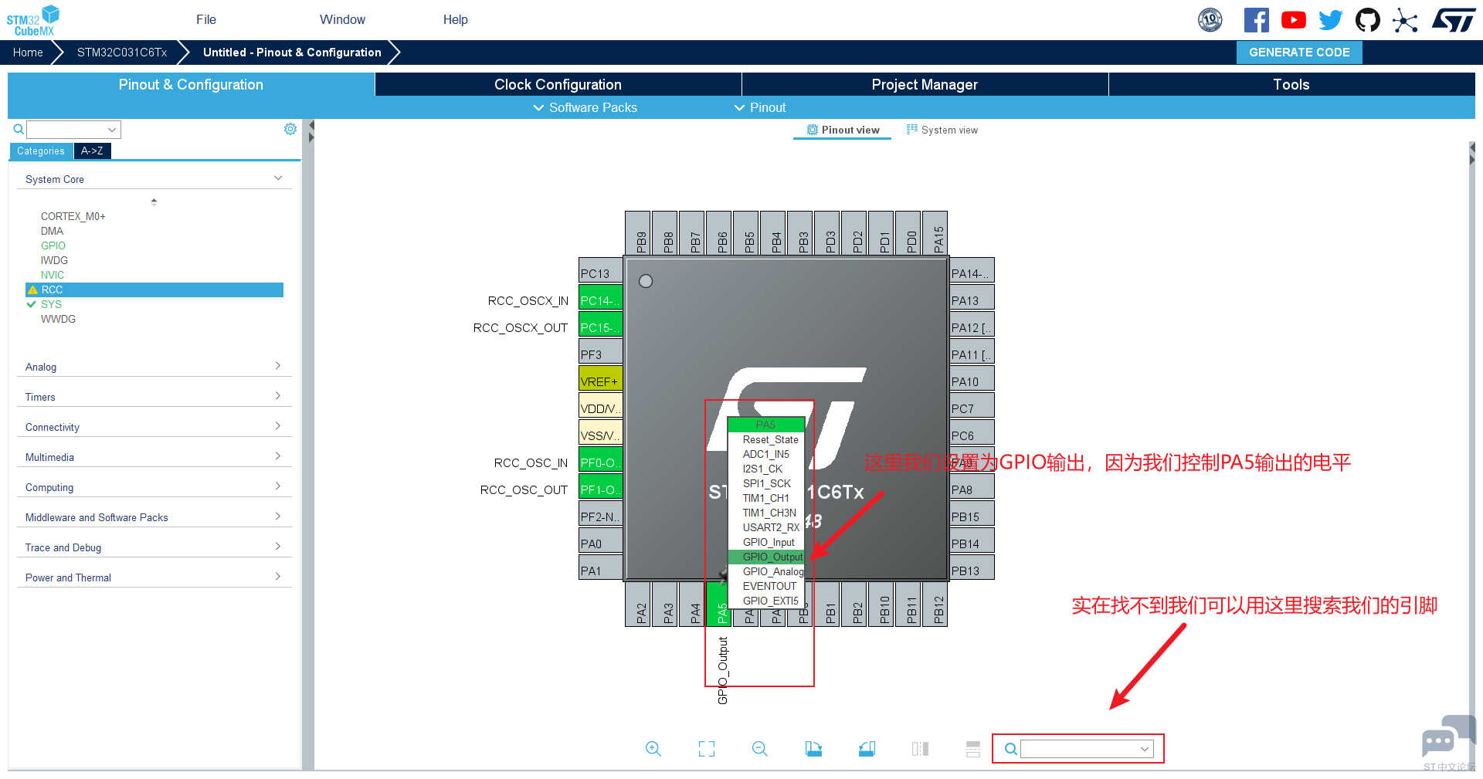Viewport: 1483px width, 779px height.
Task: Click the System view grid icon
Action: (912, 130)
